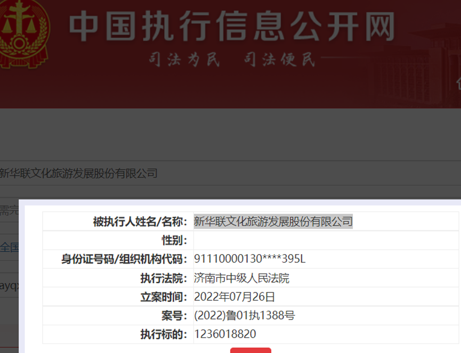This screenshot has width=461, height=353.
Task: Click the 执行标的 label
Action: click(164, 334)
